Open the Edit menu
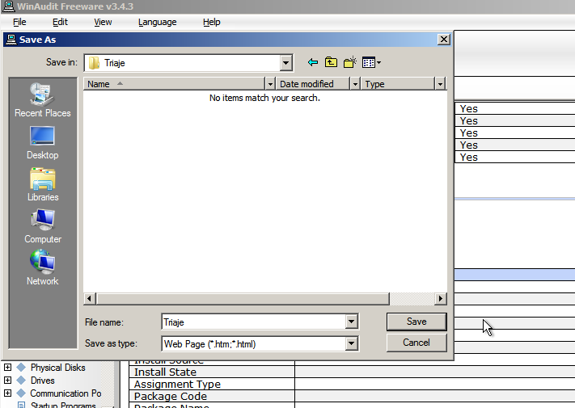Image resolution: width=575 pixels, height=408 pixels. click(60, 22)
